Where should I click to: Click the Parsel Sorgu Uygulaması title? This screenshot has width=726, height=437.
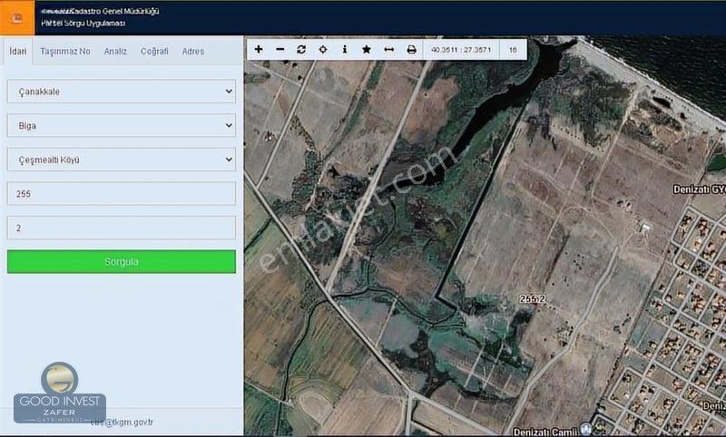83,24
